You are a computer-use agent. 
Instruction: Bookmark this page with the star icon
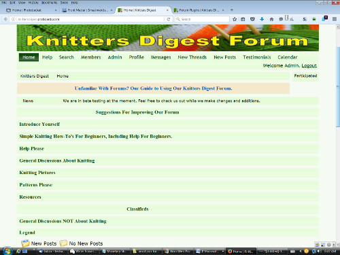[x=235, y=19]
